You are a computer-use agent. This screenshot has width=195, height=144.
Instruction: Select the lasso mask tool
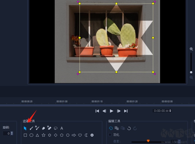click(56, 128)
